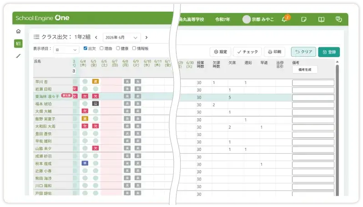Enable the 情報帳 checkbox
Image resolution: width=363 pixels, height=207 pixels.
pos(134,48)
